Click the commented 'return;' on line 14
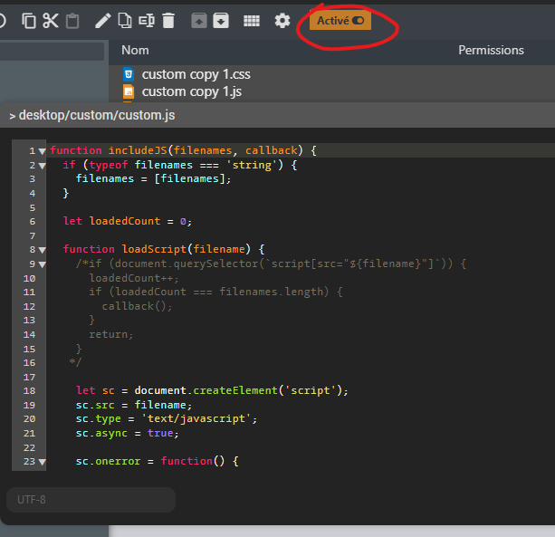The height and width of the screenshot is (537, 555). click(110, 334)
